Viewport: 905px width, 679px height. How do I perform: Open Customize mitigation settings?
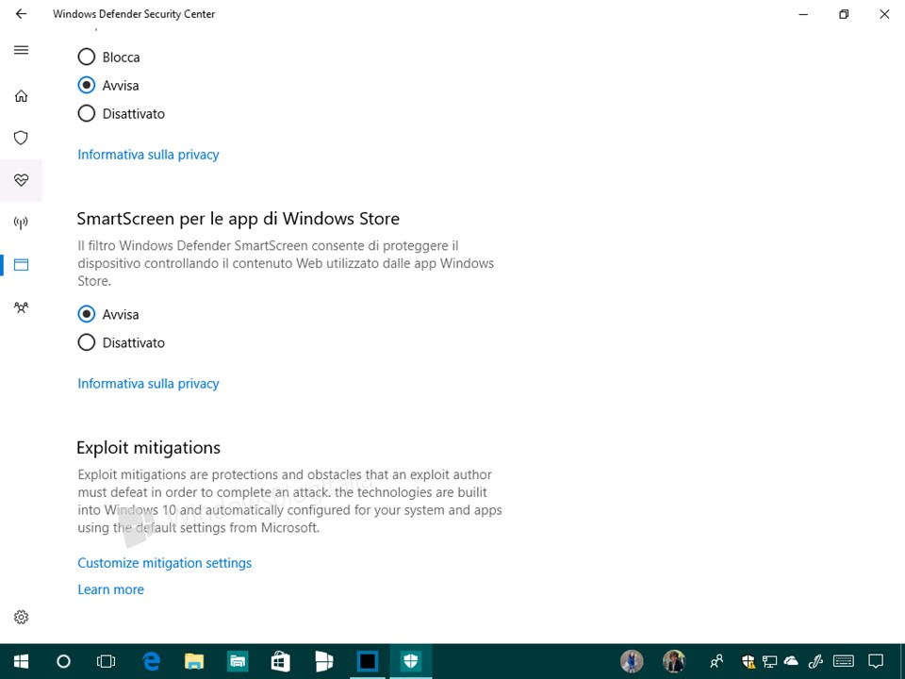pyautogui.click(x=164, y=563)
